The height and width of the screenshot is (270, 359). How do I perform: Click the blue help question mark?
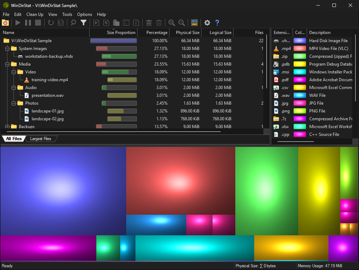point(217,23)
